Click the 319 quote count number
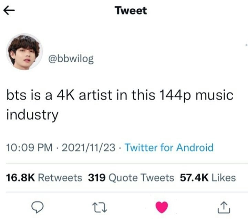This screenshot has width=248, height=219. tap(97, 178)
